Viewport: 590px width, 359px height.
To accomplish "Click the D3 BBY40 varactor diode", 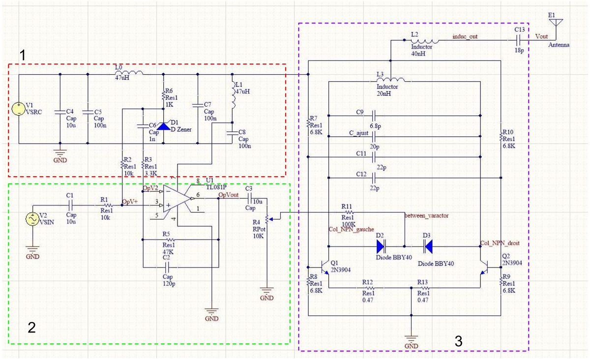I will [427, 245].
